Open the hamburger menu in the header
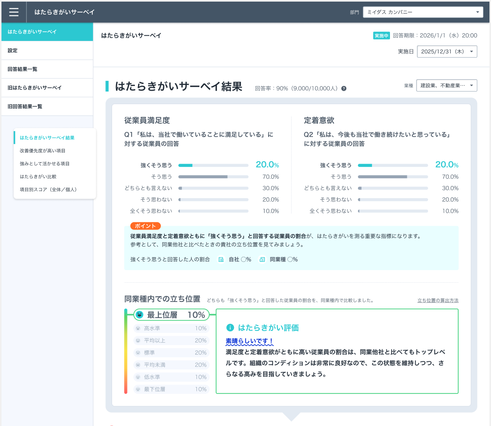Screen dimensions: 491x426 (x=14, y=12)
